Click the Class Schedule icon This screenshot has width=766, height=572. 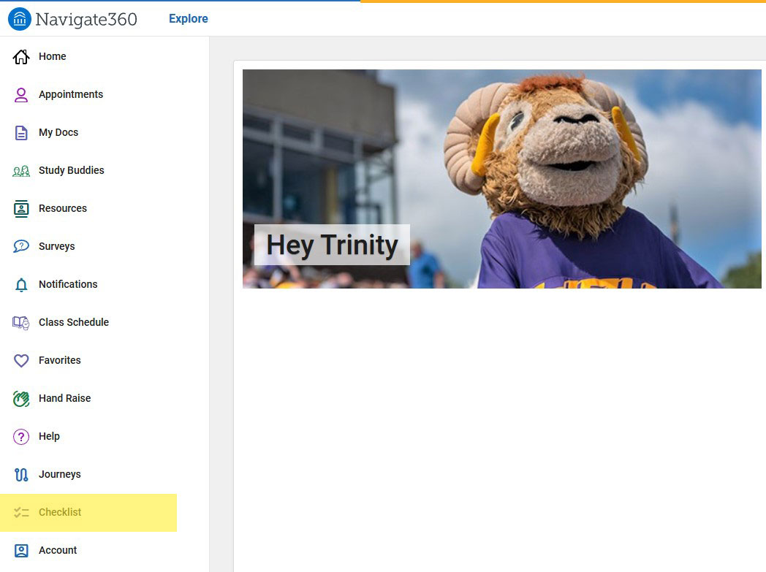pyautogui.click(x=21, y=323)
